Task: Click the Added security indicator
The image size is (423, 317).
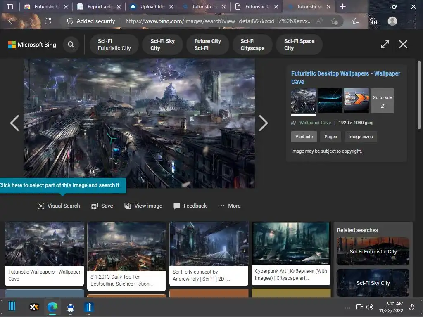Action: coord(91,21)
